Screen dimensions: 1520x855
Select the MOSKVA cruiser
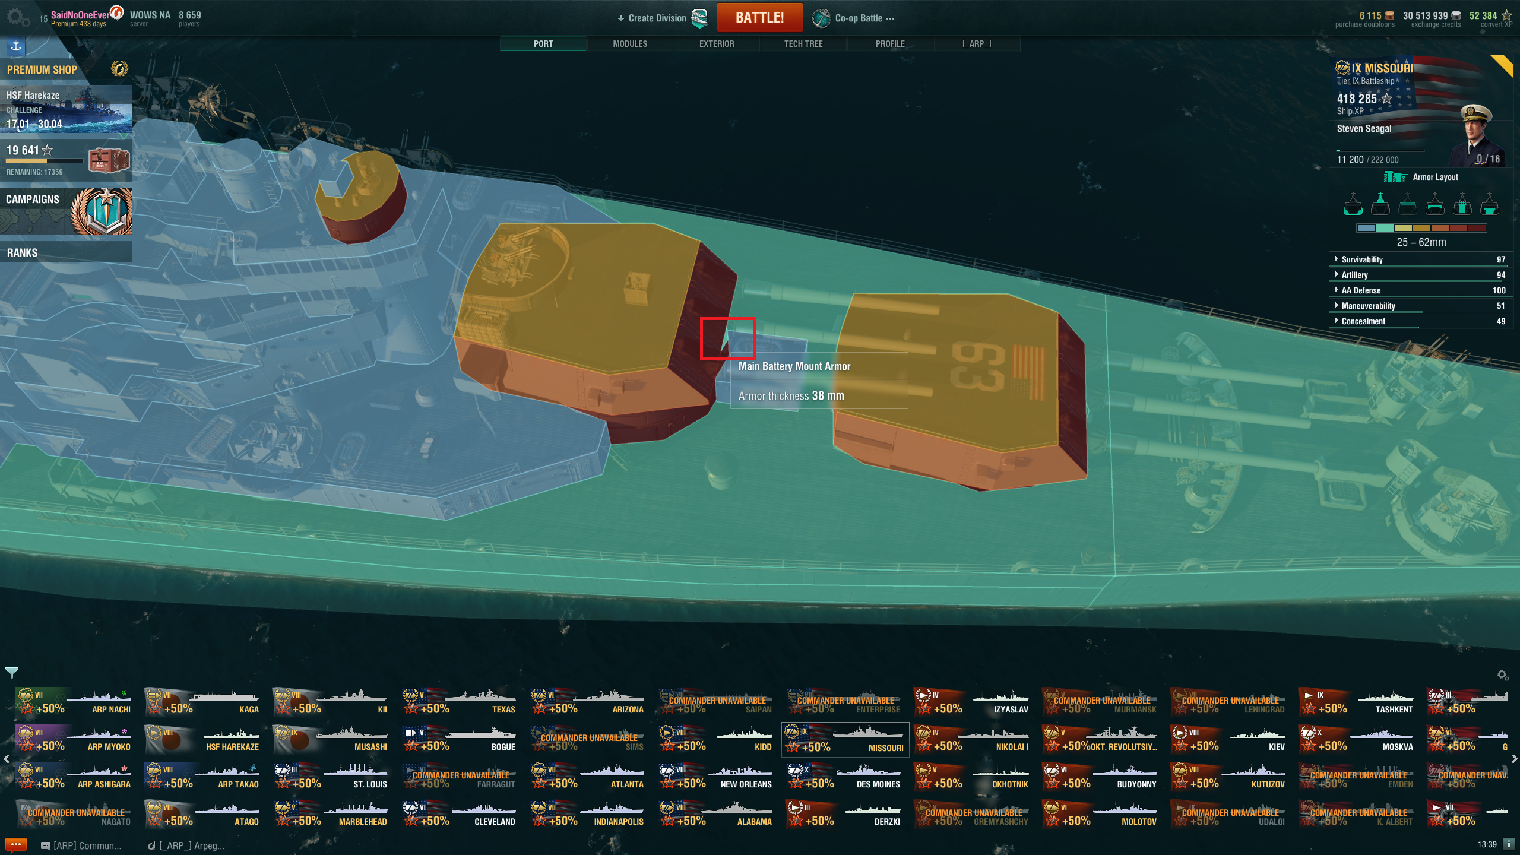[x=1357, y=739]
